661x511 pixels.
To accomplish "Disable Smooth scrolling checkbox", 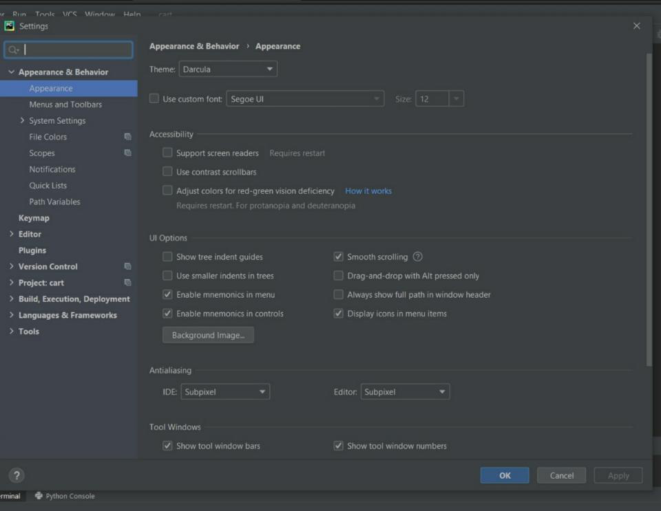I will (338, 257).
